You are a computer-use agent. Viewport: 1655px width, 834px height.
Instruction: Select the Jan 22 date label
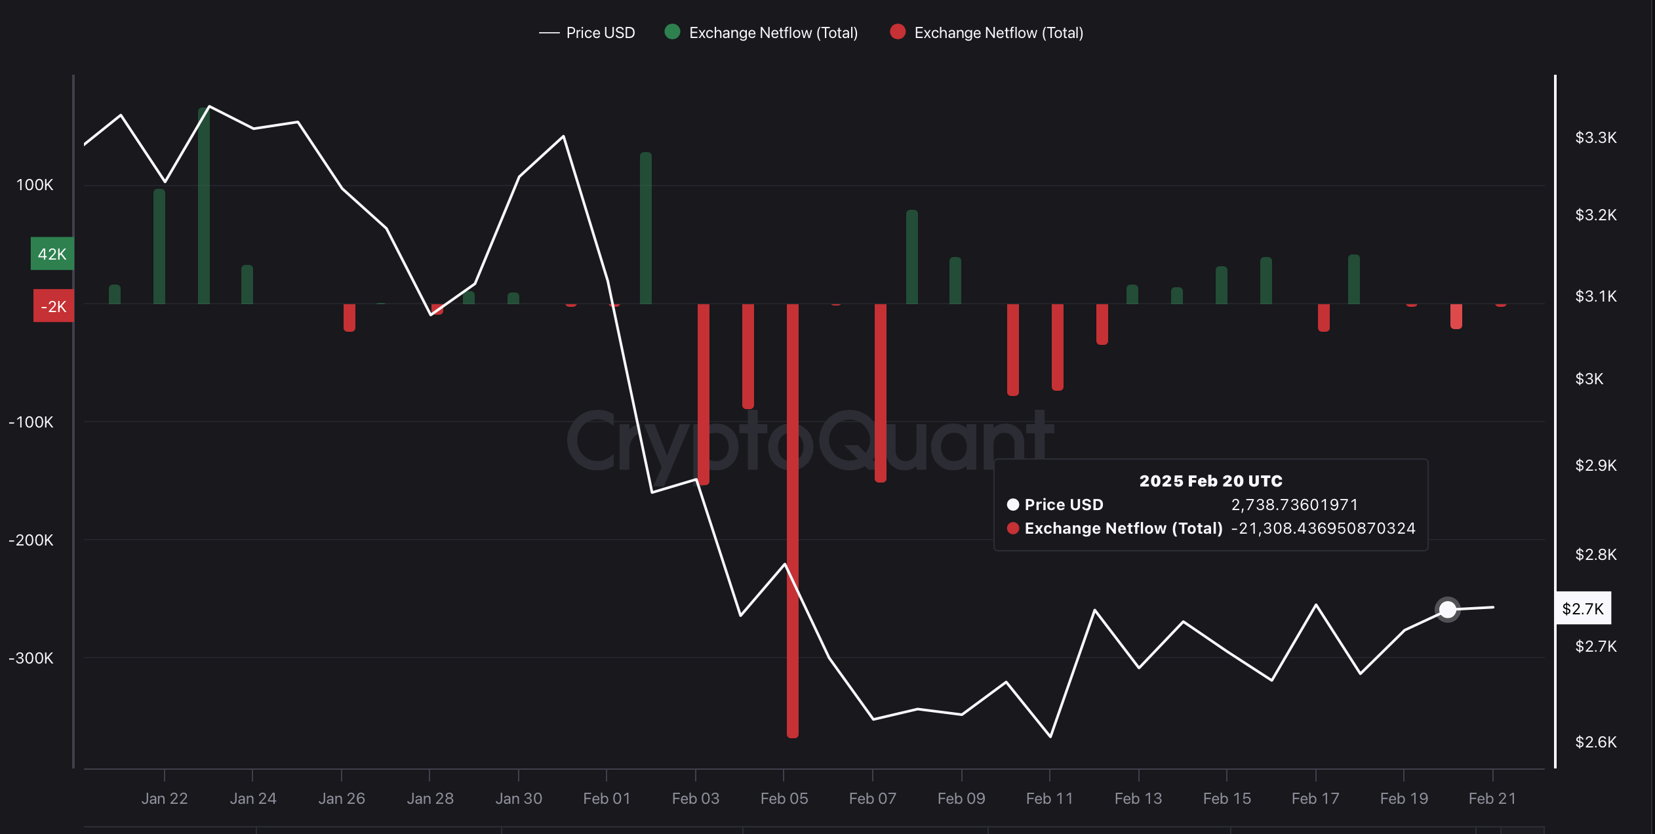(165, 799)
